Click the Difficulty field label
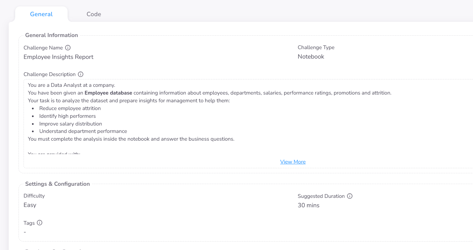The width and height of the screenshot is (473, 250). pyautogui.click(x=34, y=196)
